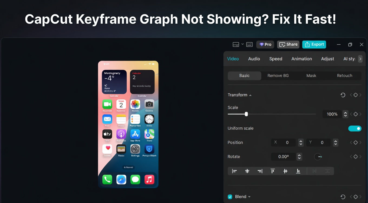Add a Position keyframe diamond
This screenshot has width=368, height=203.
[356, 143]
